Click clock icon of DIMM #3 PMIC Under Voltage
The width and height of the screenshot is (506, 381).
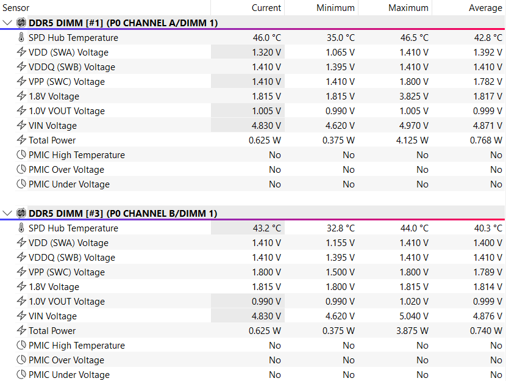coord(21,374)
